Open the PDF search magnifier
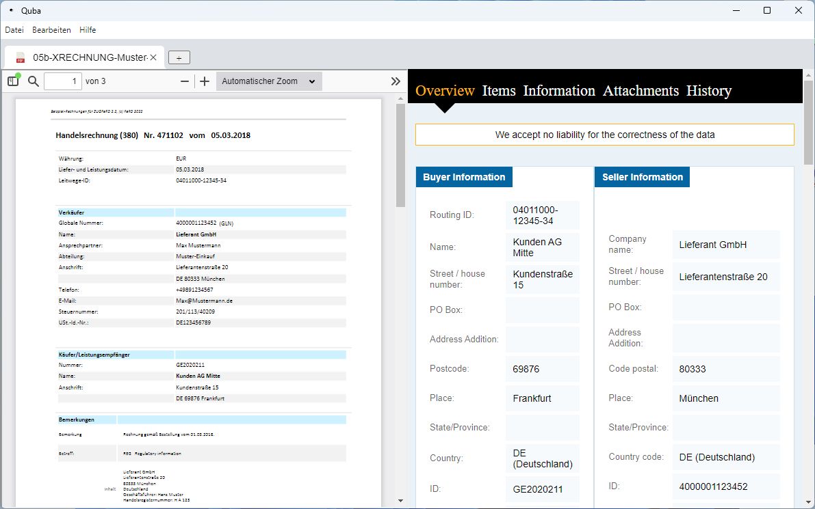The width and height of the screenshot is (815, 509). pos(34,81)
